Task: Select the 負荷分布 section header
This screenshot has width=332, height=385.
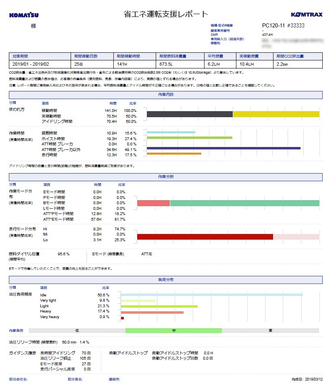Action: click(x=166, y=279)
